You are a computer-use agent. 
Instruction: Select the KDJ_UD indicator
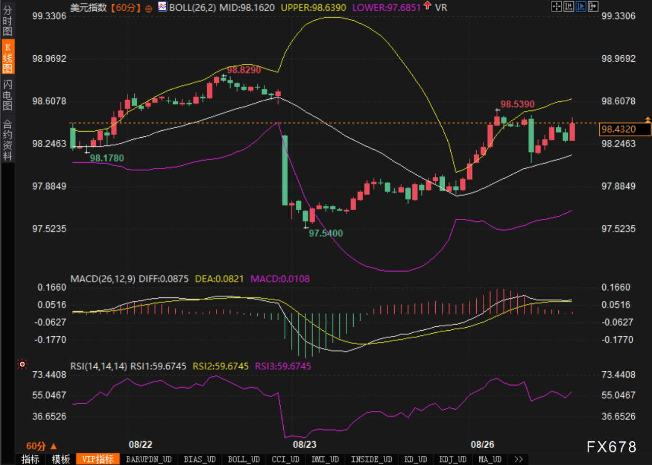(452, 459)
